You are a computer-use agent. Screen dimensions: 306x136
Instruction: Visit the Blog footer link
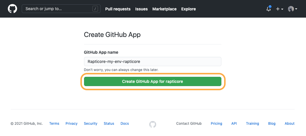(x=272, y=124)
